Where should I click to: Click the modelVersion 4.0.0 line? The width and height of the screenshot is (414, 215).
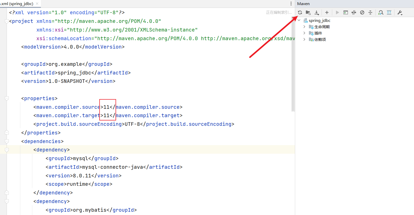(73, 47)
